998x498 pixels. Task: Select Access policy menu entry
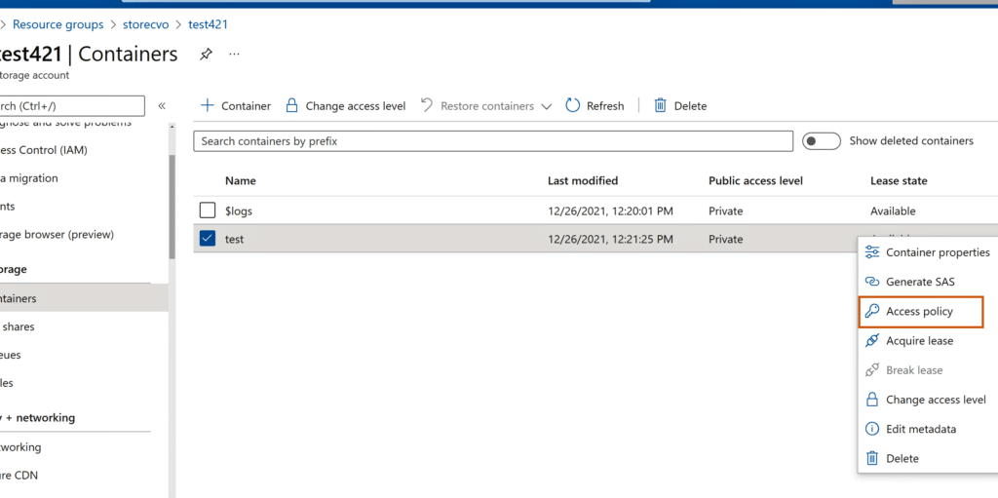[921, 312]
